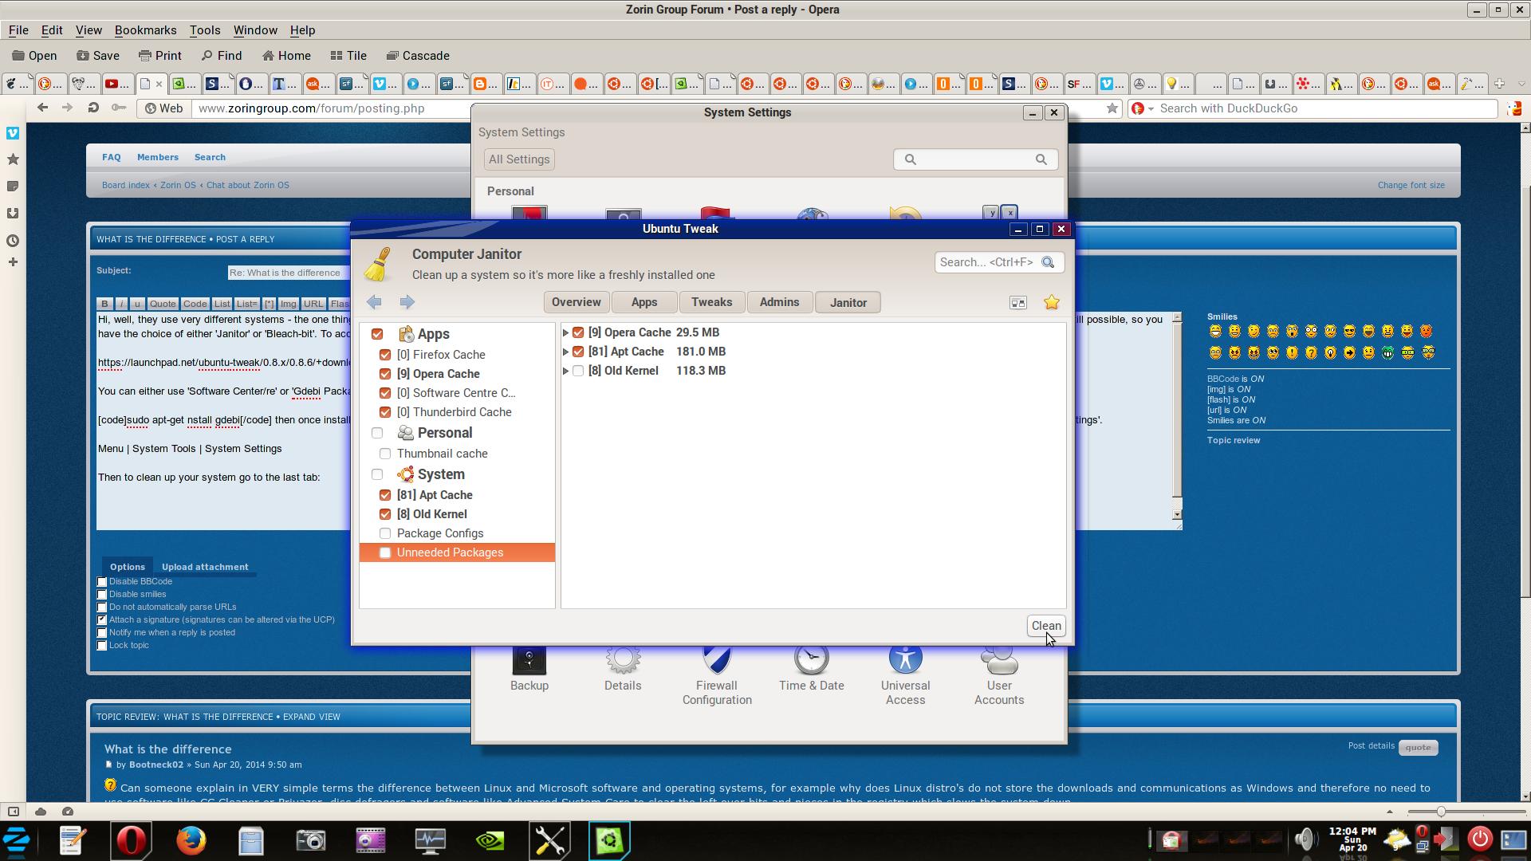Click the Opera back navigation arrow
Screen dimensions: 1531x861
pos(43,108)
